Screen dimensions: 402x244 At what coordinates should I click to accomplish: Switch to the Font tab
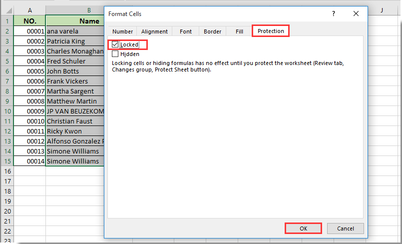185,31
